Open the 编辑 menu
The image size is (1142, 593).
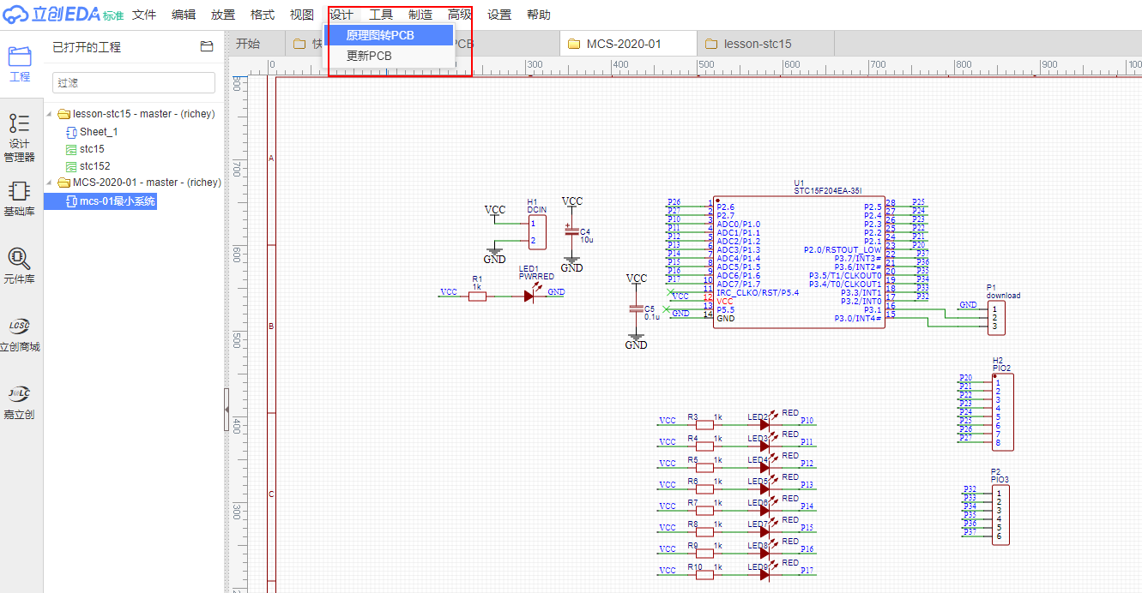click(184, 15)
